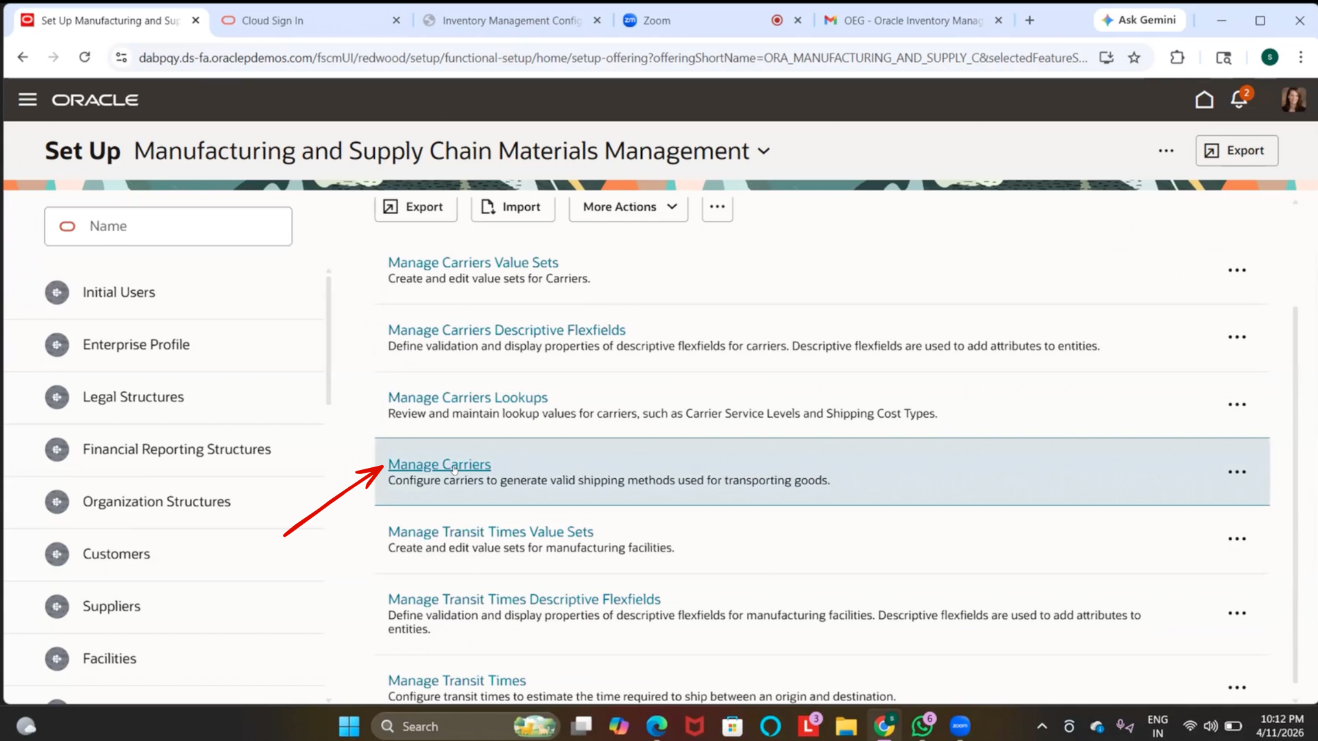Open Manage Carriers Value Sets task
The image size is (1318, 741).
coord(473,262)
